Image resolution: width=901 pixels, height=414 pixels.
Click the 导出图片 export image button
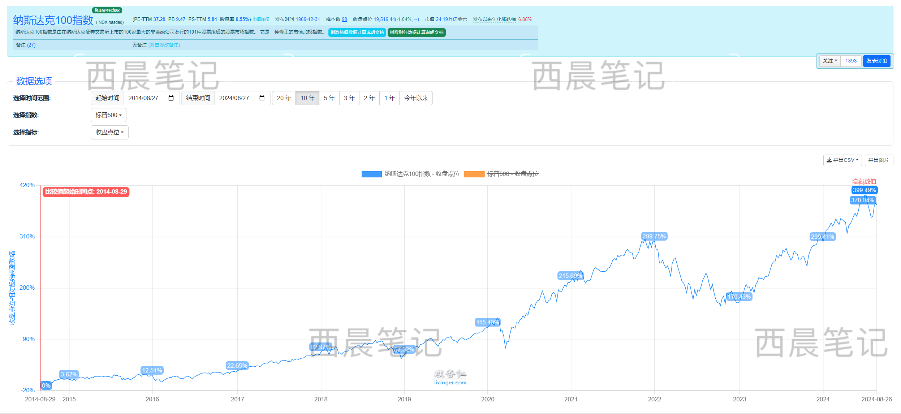(x=879, y=160)
